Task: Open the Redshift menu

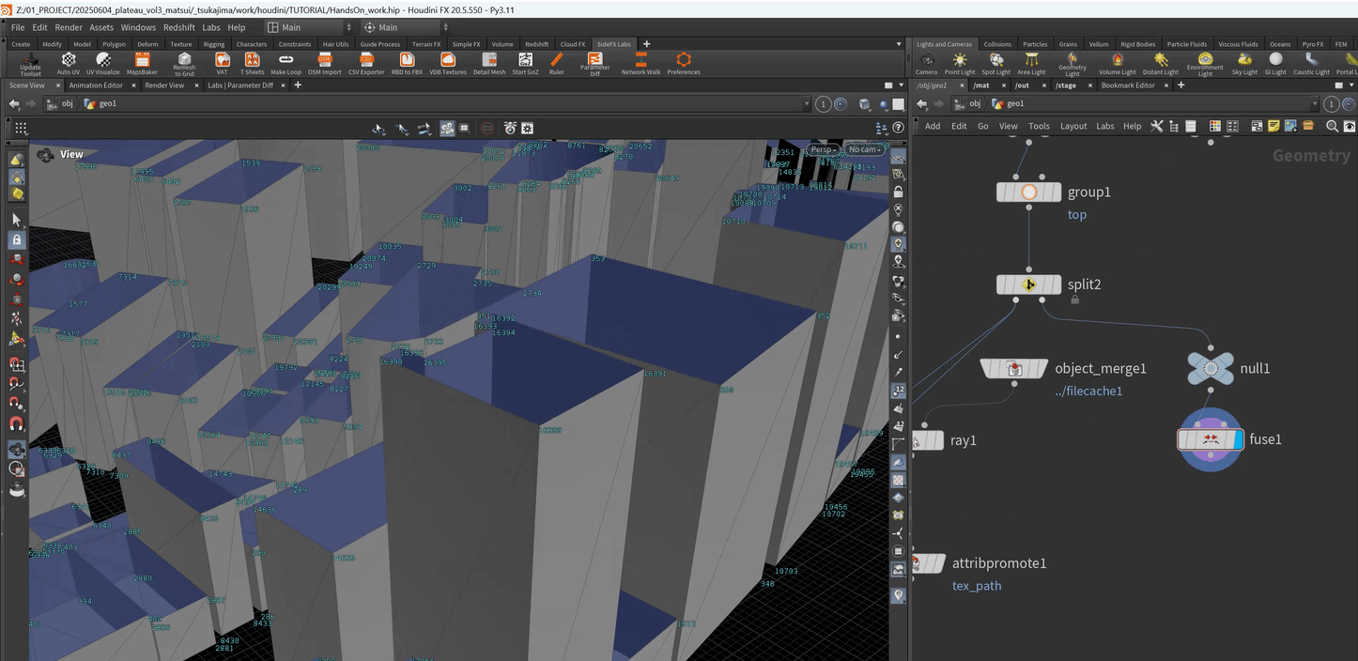Action: [x=178, y=27]
